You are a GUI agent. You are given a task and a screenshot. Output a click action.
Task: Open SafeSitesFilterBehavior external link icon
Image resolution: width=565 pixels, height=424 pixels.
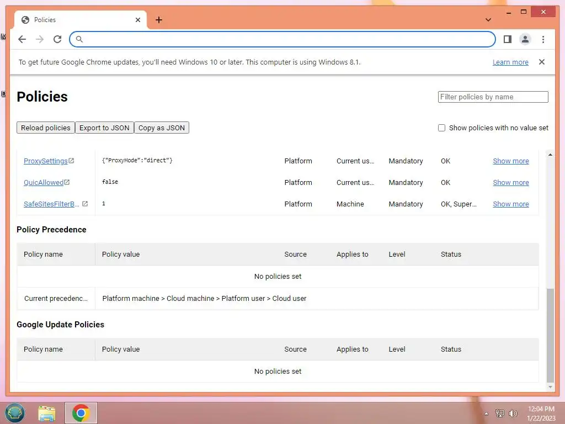85,204
